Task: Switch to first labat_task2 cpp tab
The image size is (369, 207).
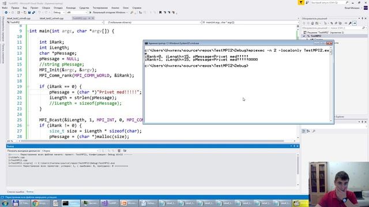Action: tap(18, 18)
